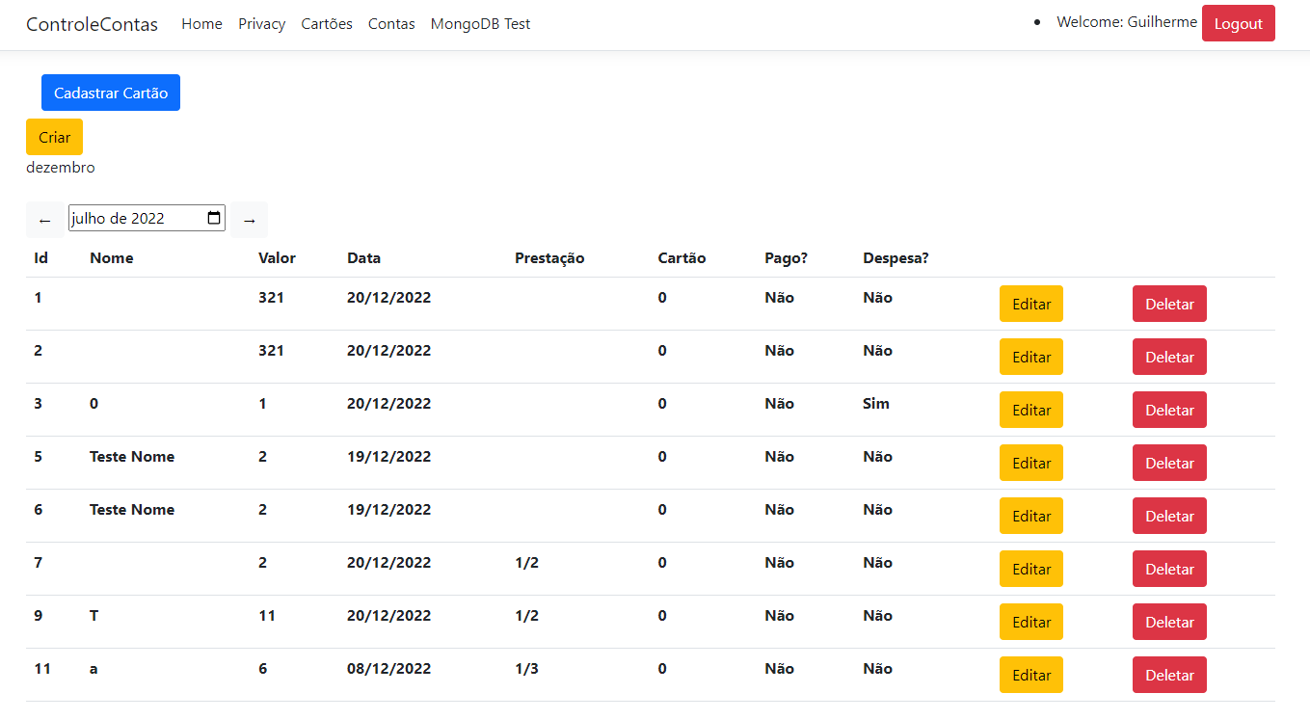The width and height of the screenshot is (1310, 720).
Task: Edit the row with Id 3
Action: [x=1031, y=410]
